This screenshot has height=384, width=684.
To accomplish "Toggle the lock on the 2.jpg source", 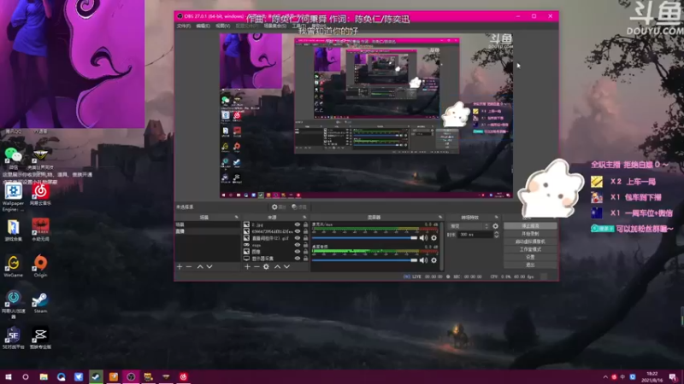I will 305,224.
